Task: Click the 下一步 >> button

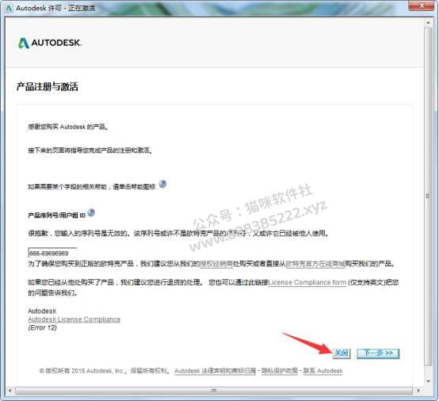Action: (378, 353)
